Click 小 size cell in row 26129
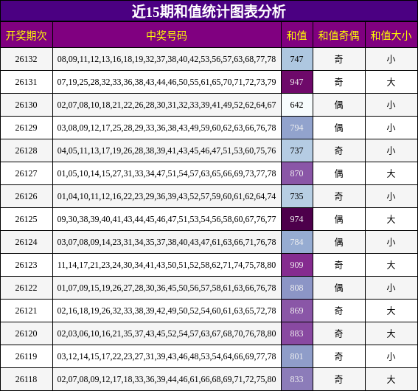 391,128
